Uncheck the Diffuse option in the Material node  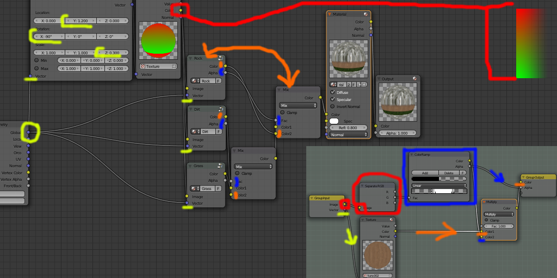[333, 92]
